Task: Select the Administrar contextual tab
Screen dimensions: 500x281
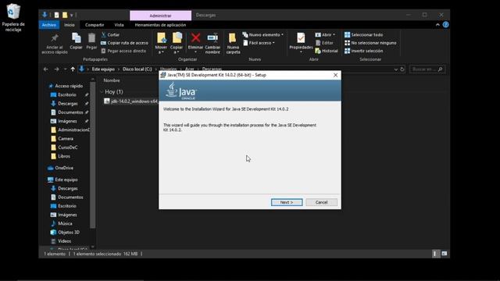Action: point(160,16)
